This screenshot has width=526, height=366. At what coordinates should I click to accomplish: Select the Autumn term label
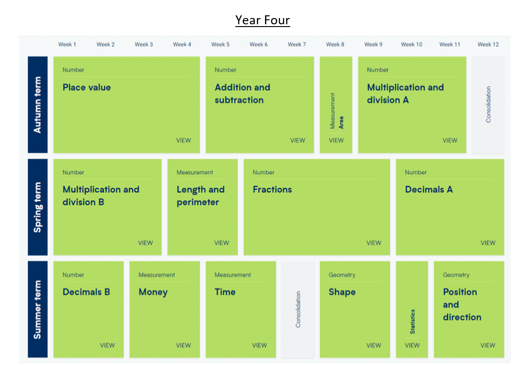coord(38,105)
